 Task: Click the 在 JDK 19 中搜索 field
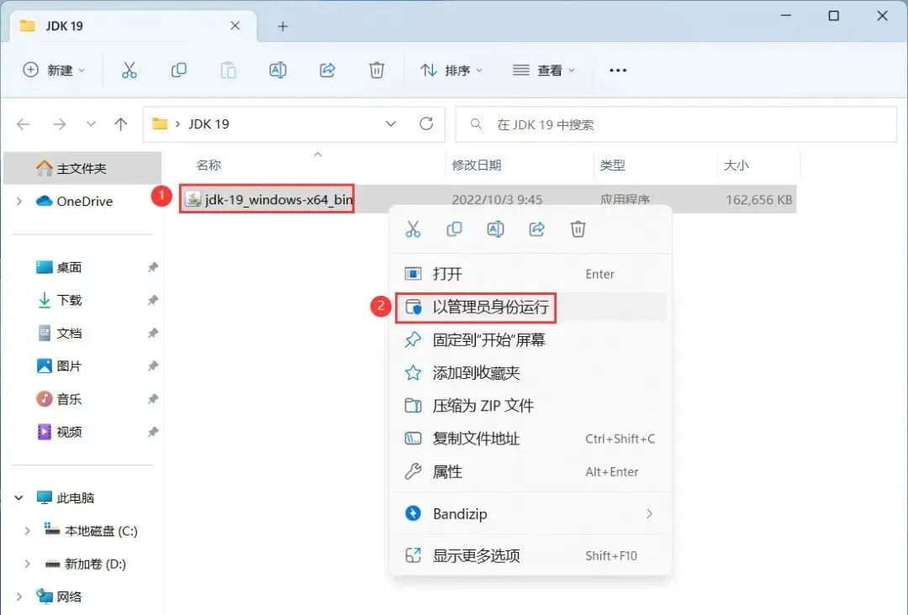[x=676, y=124]
